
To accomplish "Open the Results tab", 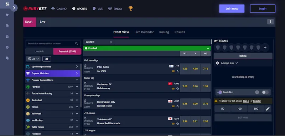I will pyautogui.click(x=180, y=32).
